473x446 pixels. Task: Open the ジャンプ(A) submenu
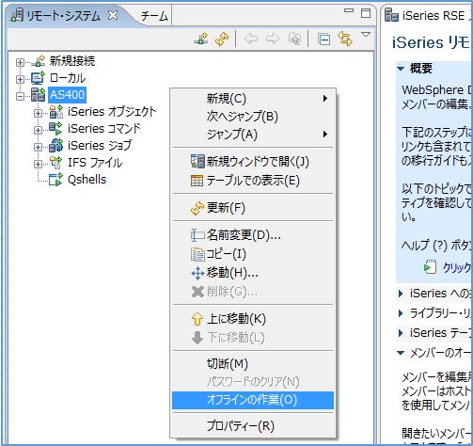click(253, 135)
